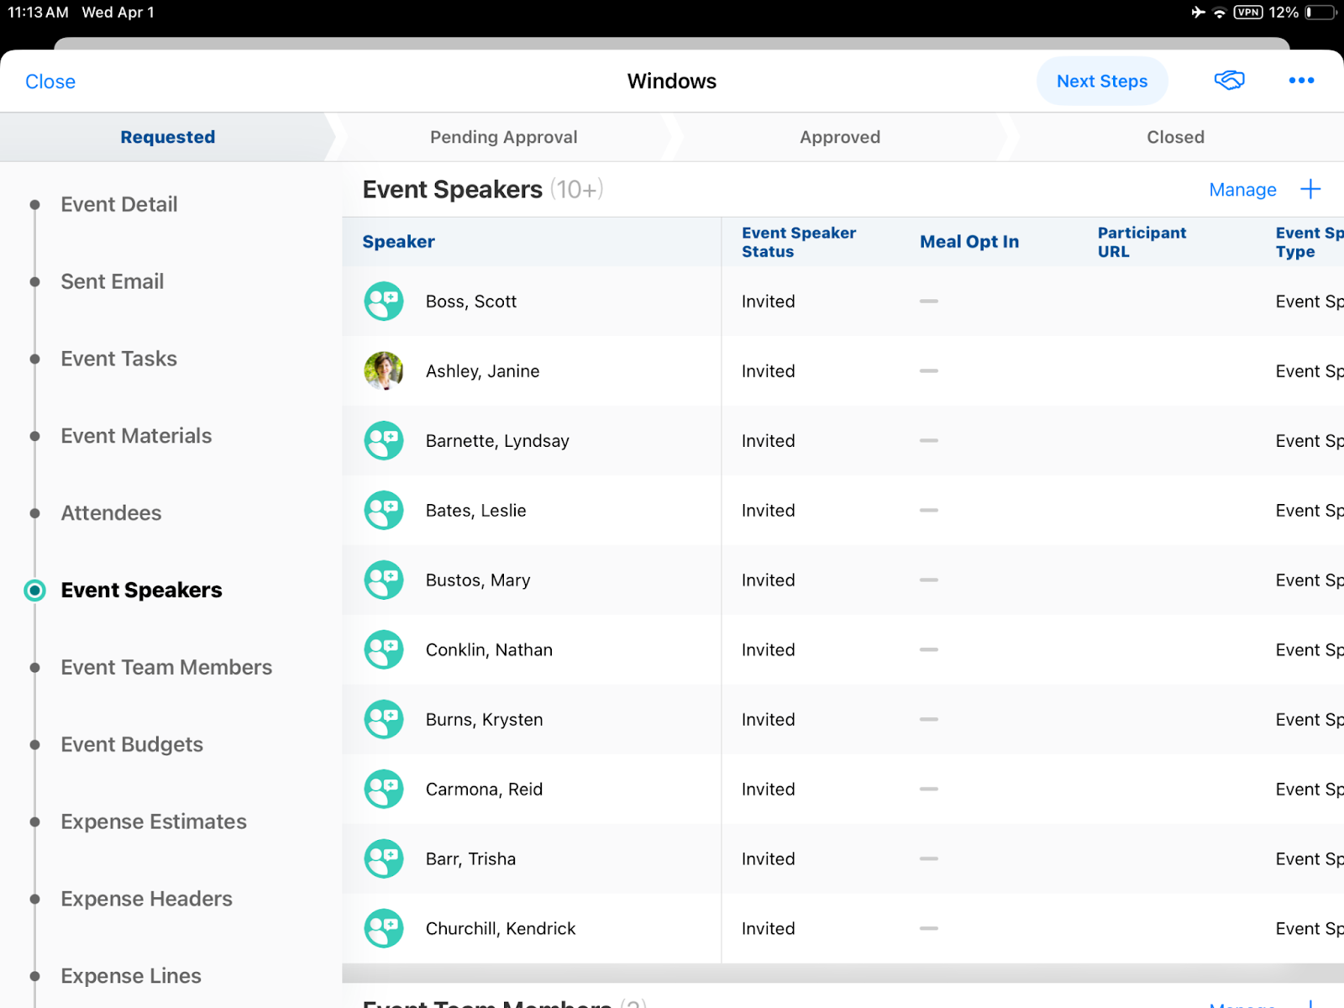
Task: Open the three-dot more options menu
Action: pos(1301,81)
